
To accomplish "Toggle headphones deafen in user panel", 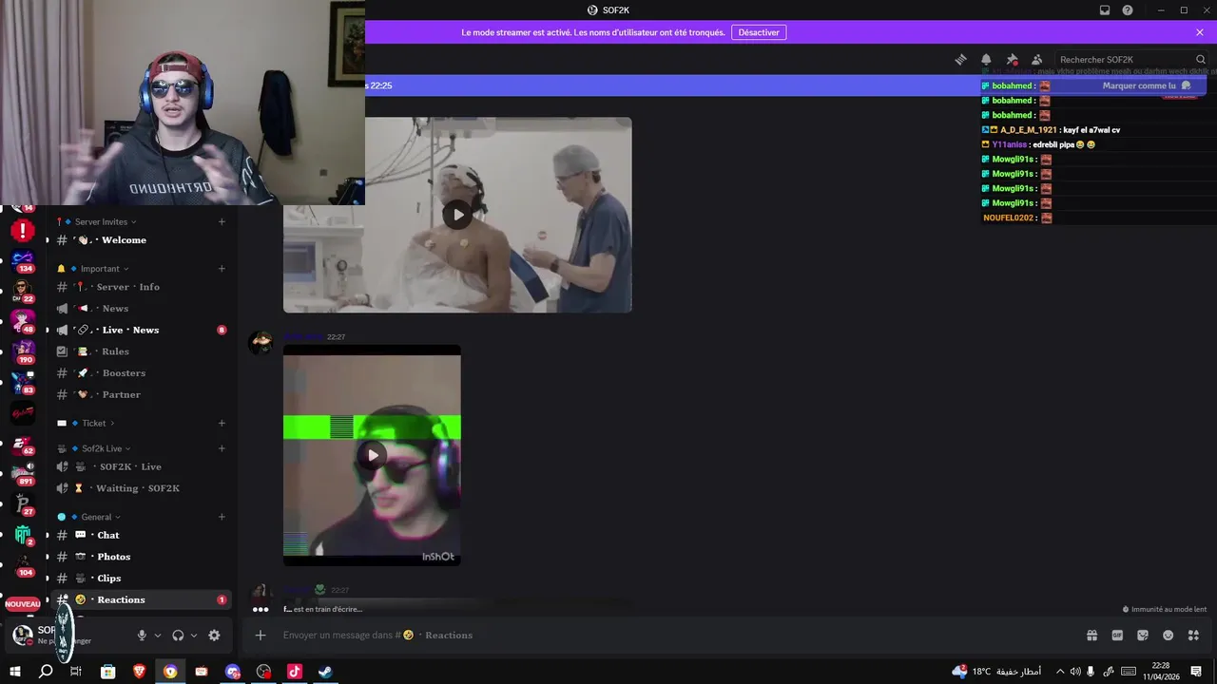I will (x=178, y=636).
